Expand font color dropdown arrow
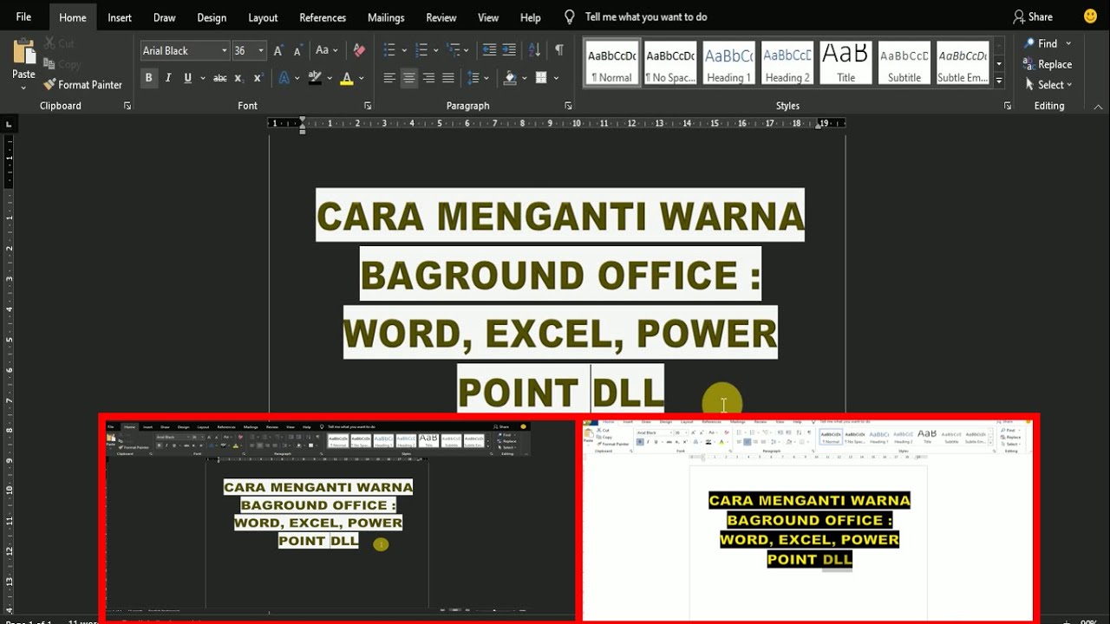Image resolution: width=1110 pixels, height=624 pixels. 361,78
